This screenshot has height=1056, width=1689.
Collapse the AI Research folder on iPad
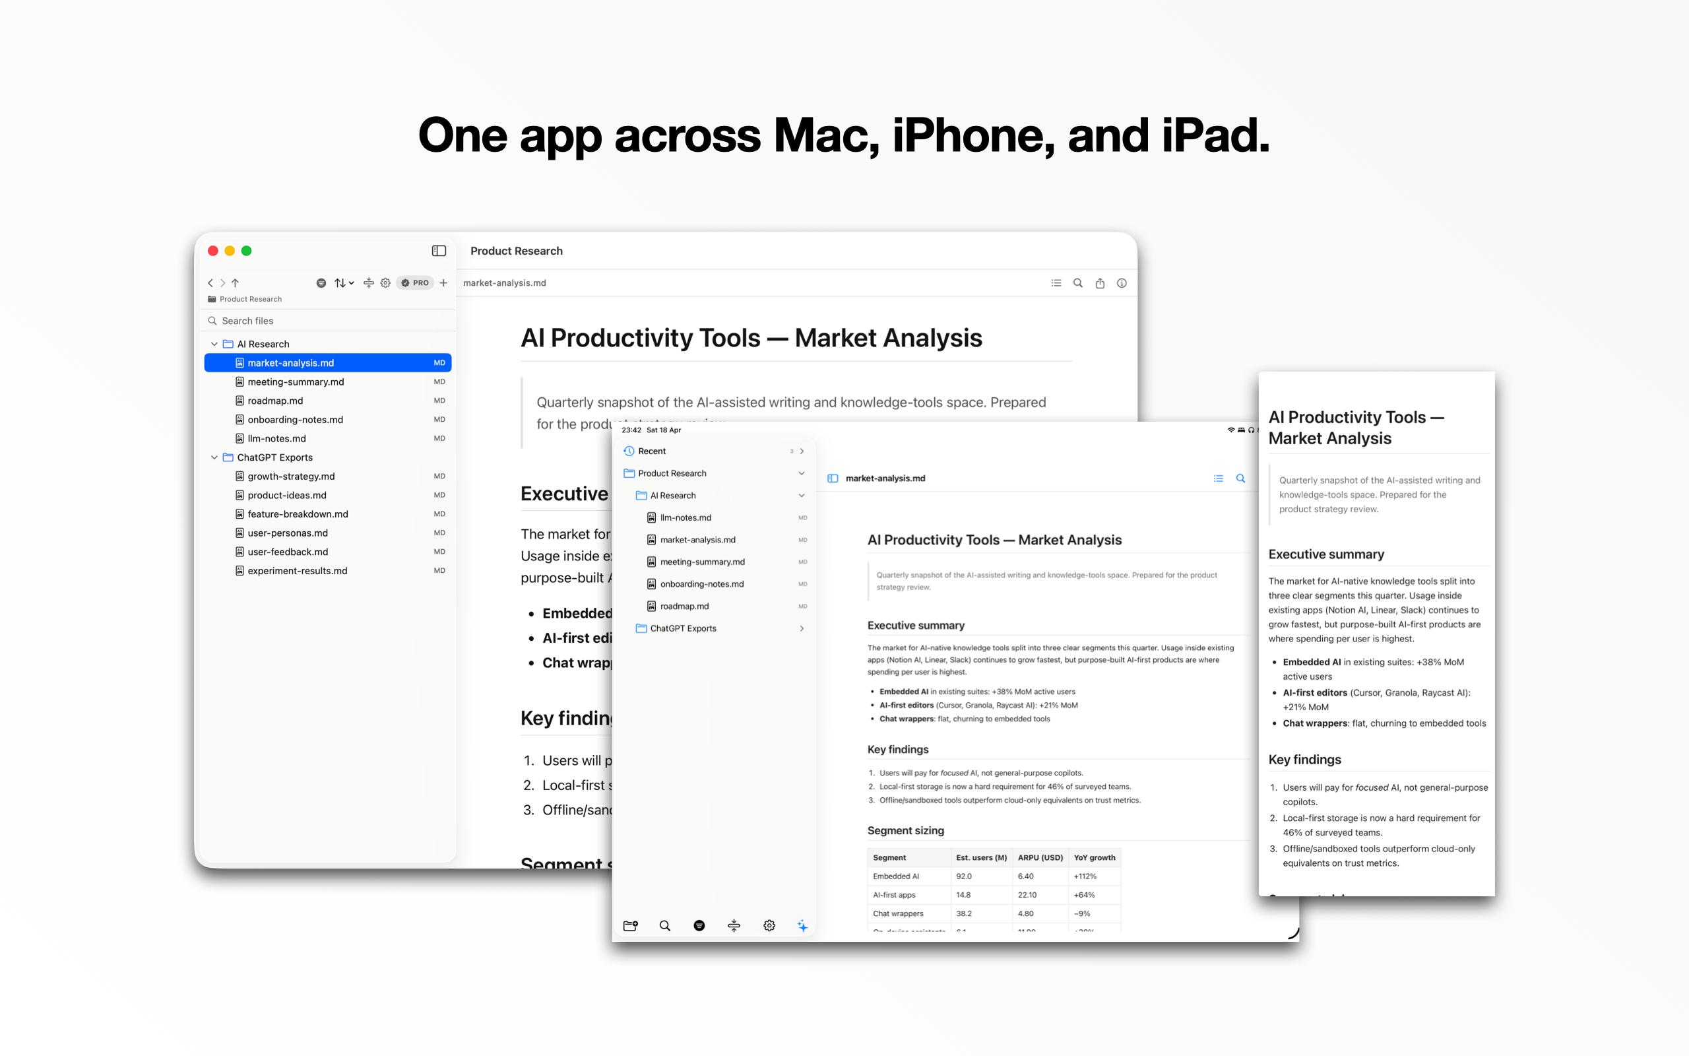pos(802,496)
